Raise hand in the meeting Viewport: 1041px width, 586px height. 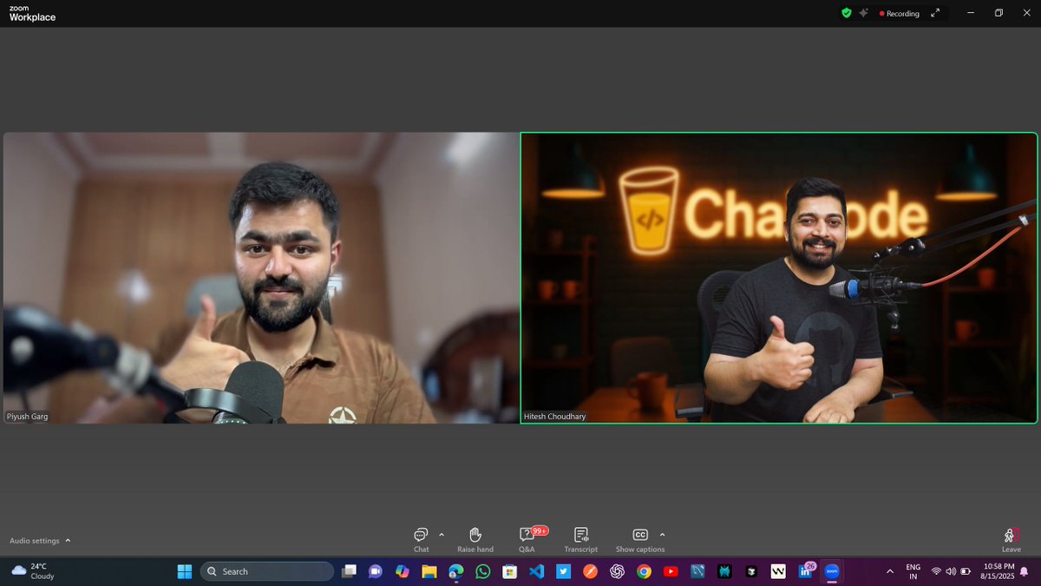pyautogui.click(x=475, y=539)
